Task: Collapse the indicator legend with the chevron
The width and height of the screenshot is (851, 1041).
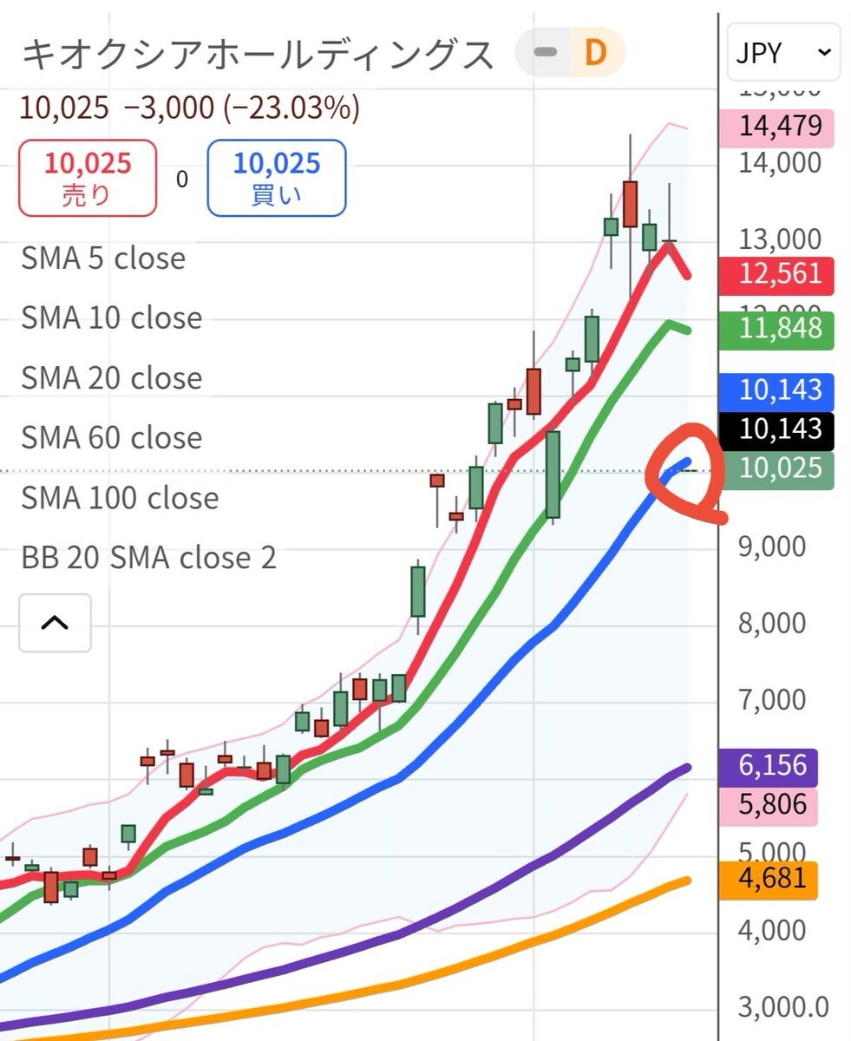Action: (x=55, y=622)
